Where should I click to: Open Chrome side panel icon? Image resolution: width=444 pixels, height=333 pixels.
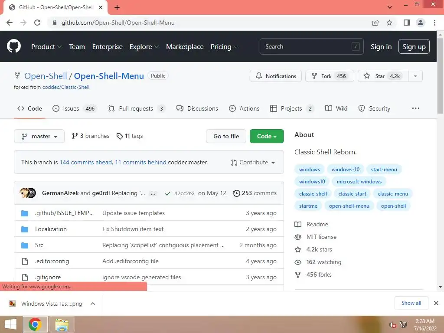[x=406, y=23]
